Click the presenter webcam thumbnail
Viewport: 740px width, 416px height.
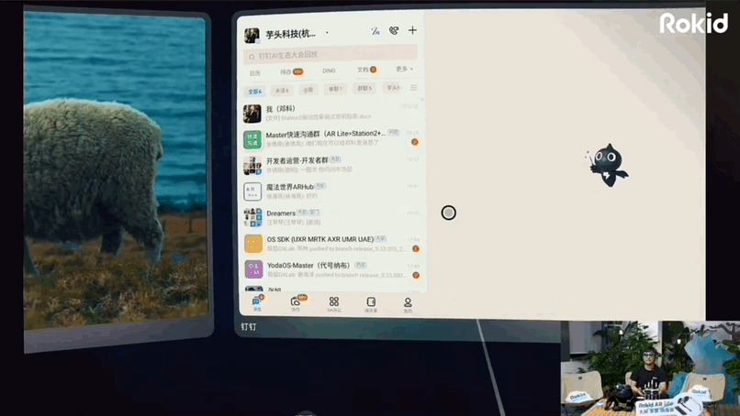(x=650, y=368)
